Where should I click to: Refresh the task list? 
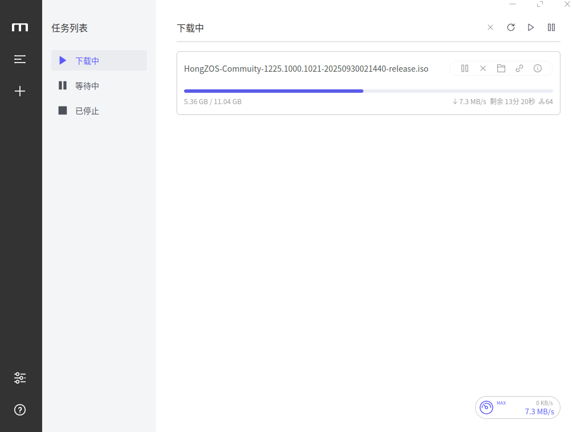pos(511,27)
